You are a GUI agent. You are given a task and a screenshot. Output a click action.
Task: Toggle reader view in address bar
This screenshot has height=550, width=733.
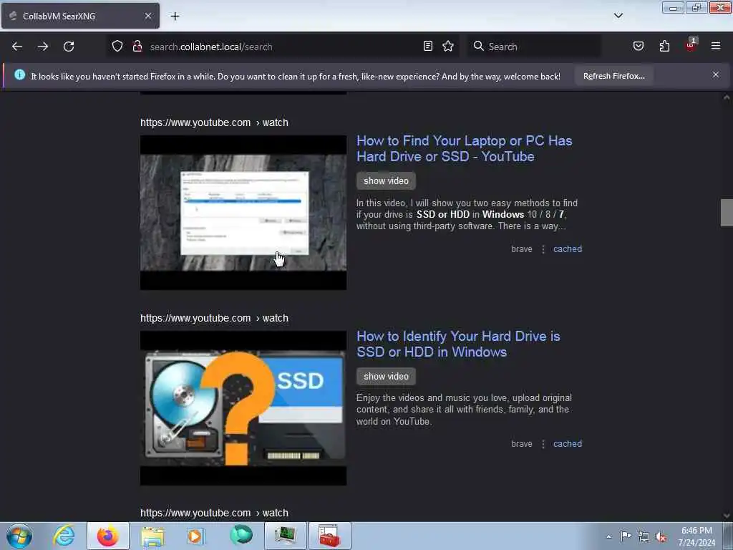[428, 47]
